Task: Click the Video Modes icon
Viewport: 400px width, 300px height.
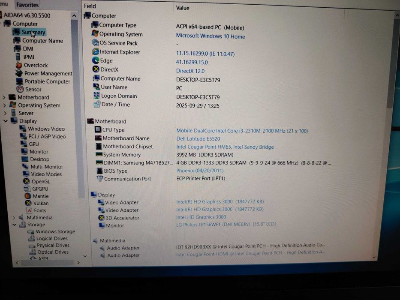Action: [26, 174]
